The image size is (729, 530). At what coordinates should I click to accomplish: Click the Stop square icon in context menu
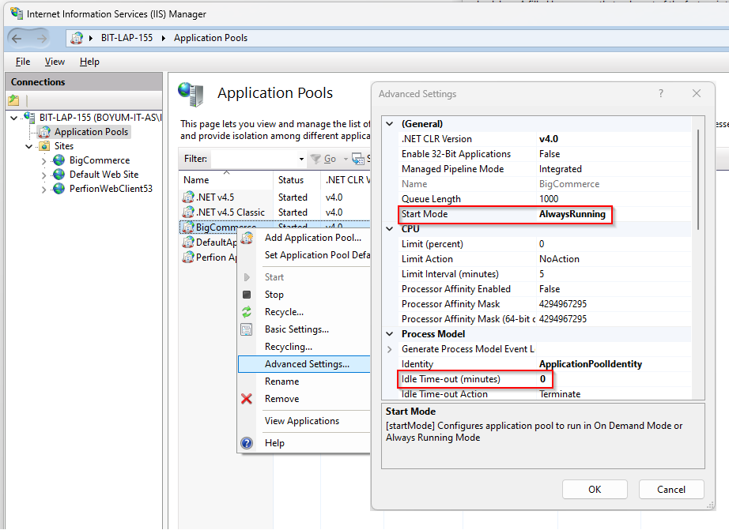[x=247, y=295]
